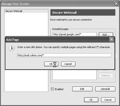Image resolution: width=120 pixels, height=106 pixels.
Task: Close the Add Page dialog with X
Action: (112, 40)
